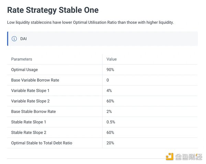This screenshot has height=164, width=206.
Task: Select the Optimal Usage row label
Action: tap(24, 70)
